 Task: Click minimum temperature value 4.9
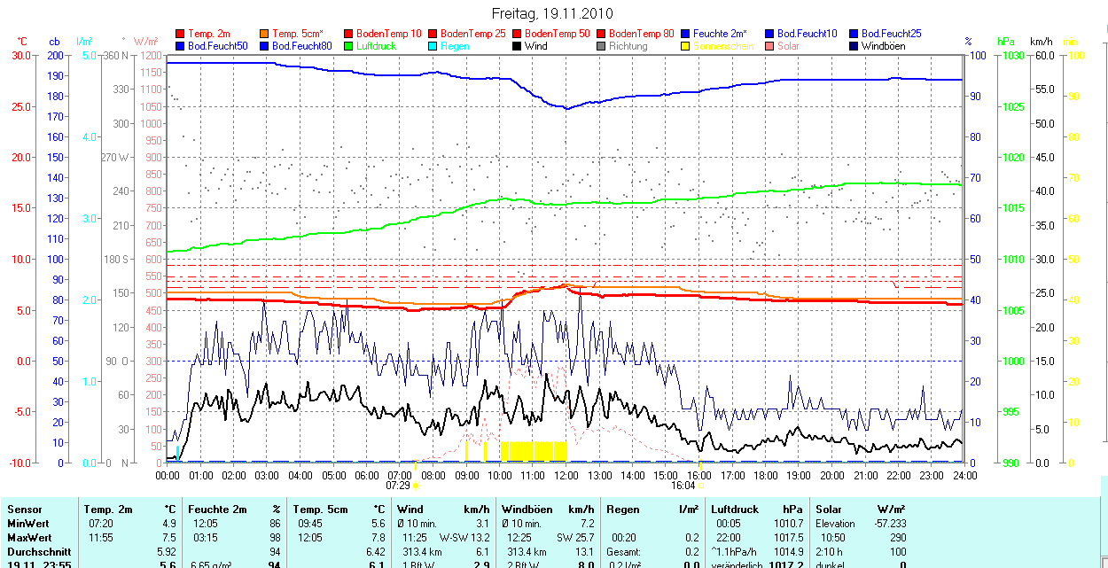168,524
